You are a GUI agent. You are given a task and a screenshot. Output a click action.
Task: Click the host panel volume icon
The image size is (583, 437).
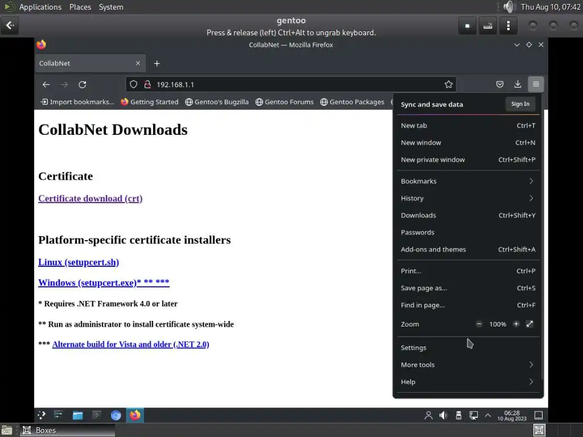(x=508, y=7)
